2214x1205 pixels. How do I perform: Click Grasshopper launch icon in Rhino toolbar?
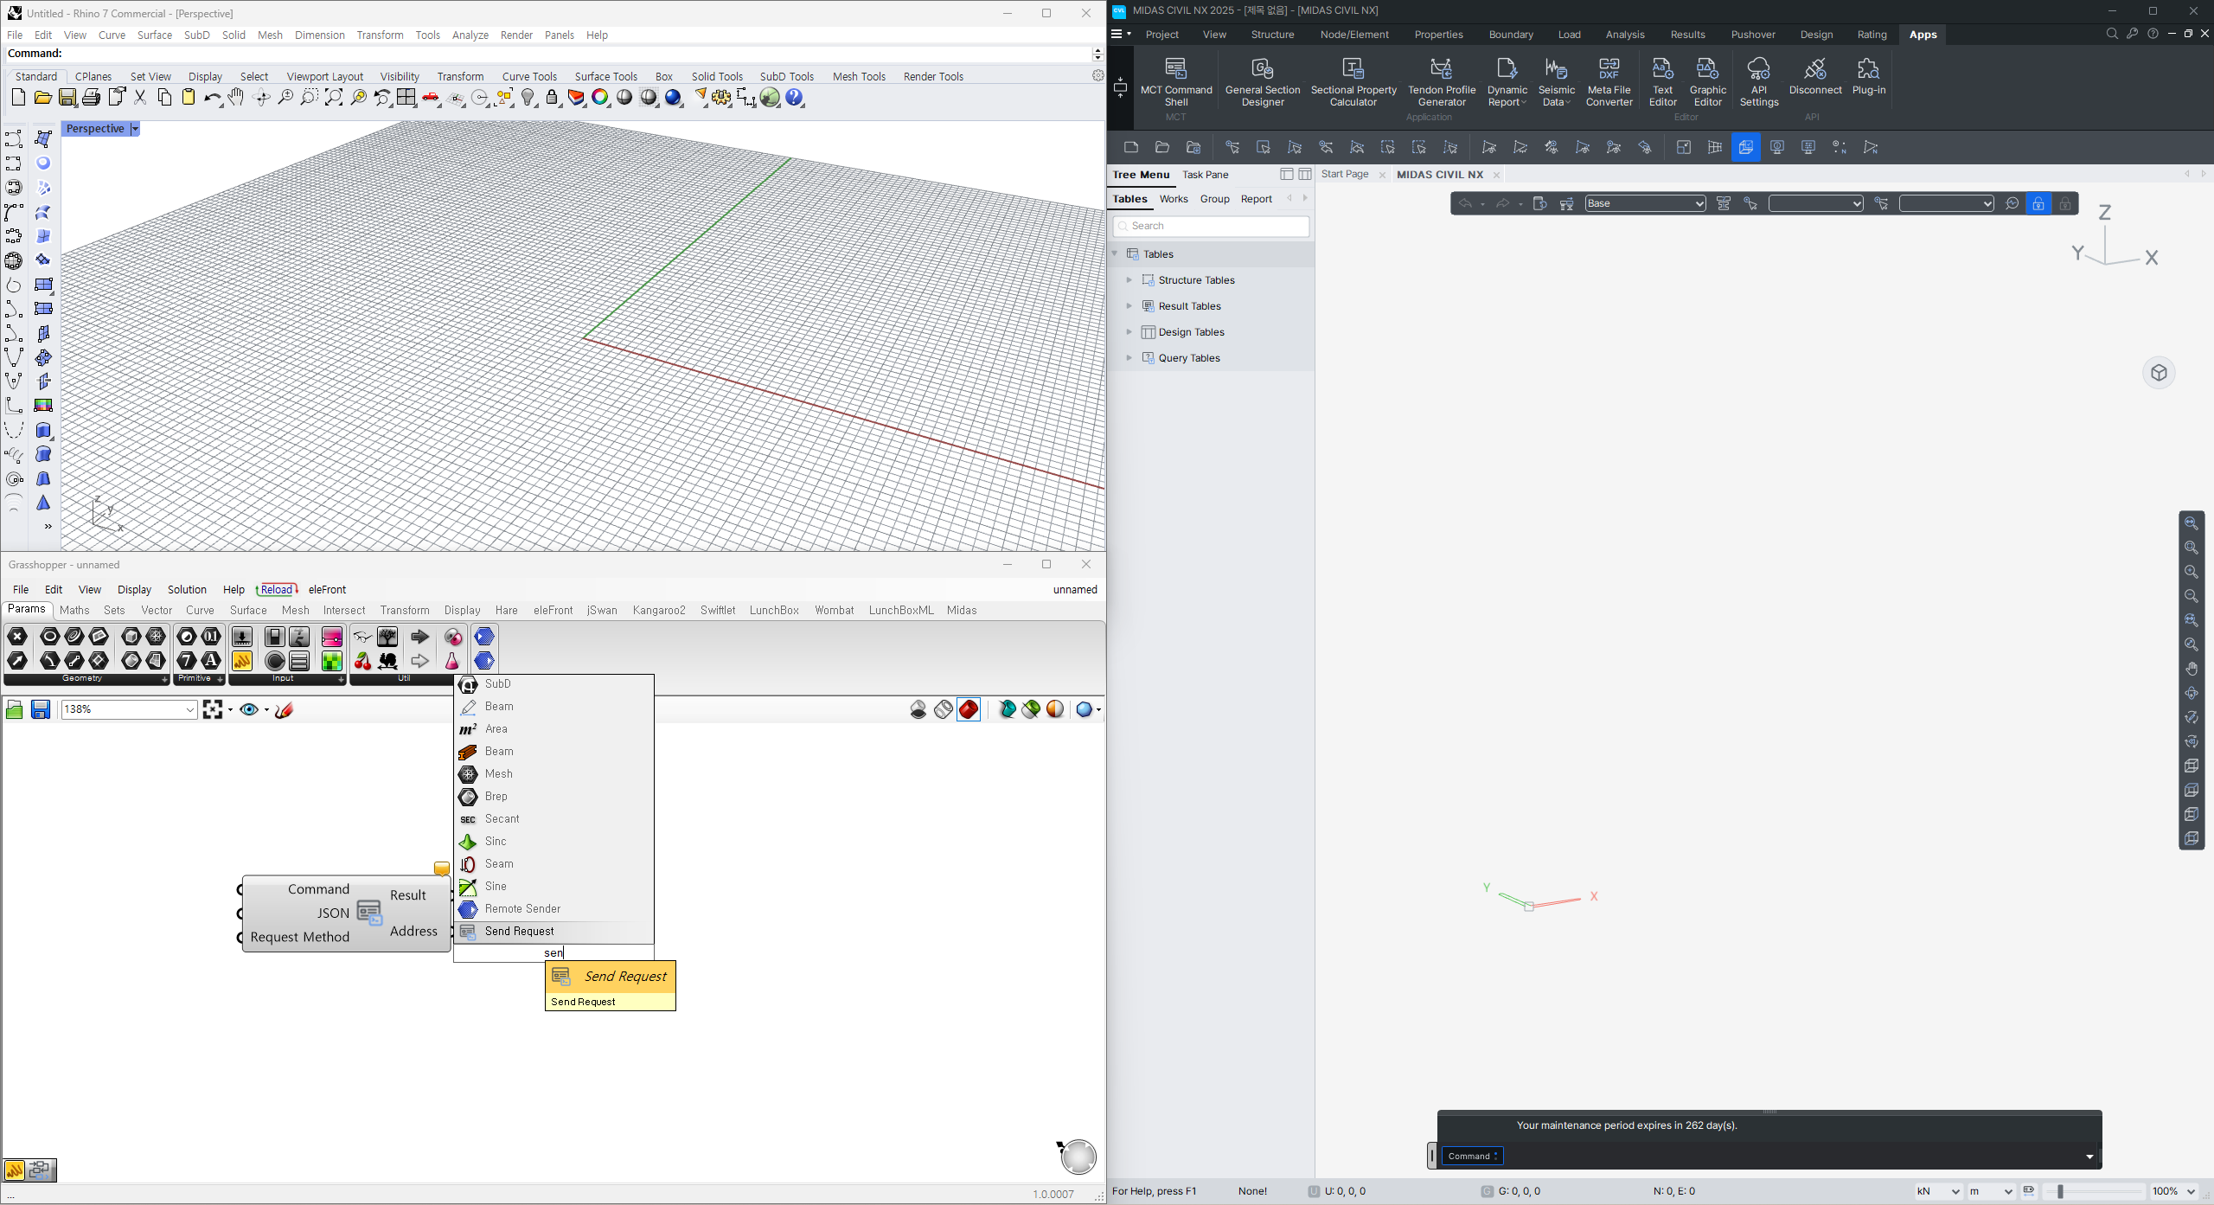pos(770,98)
